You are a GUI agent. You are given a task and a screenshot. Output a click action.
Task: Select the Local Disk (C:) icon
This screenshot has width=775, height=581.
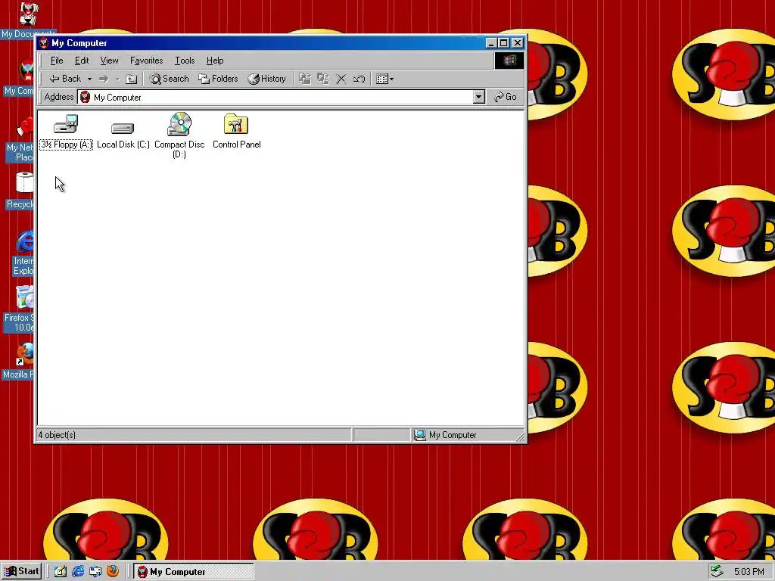click(123, 135)
